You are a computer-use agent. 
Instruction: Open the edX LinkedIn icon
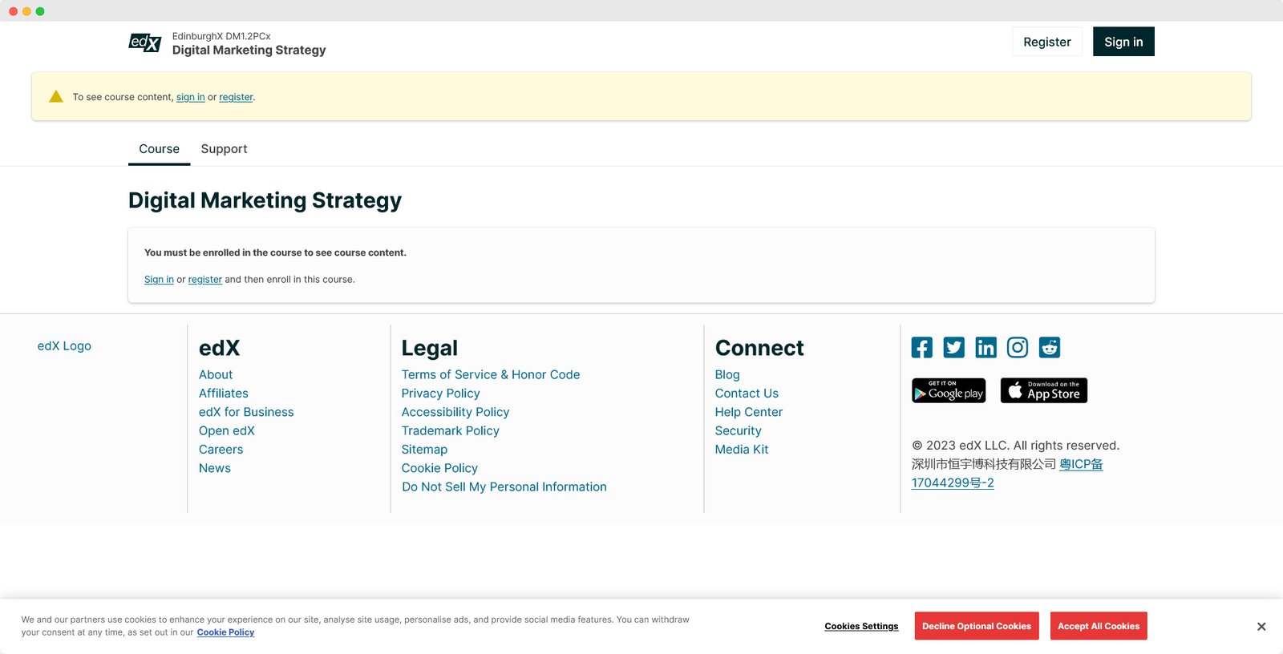(x=986, y=347)
